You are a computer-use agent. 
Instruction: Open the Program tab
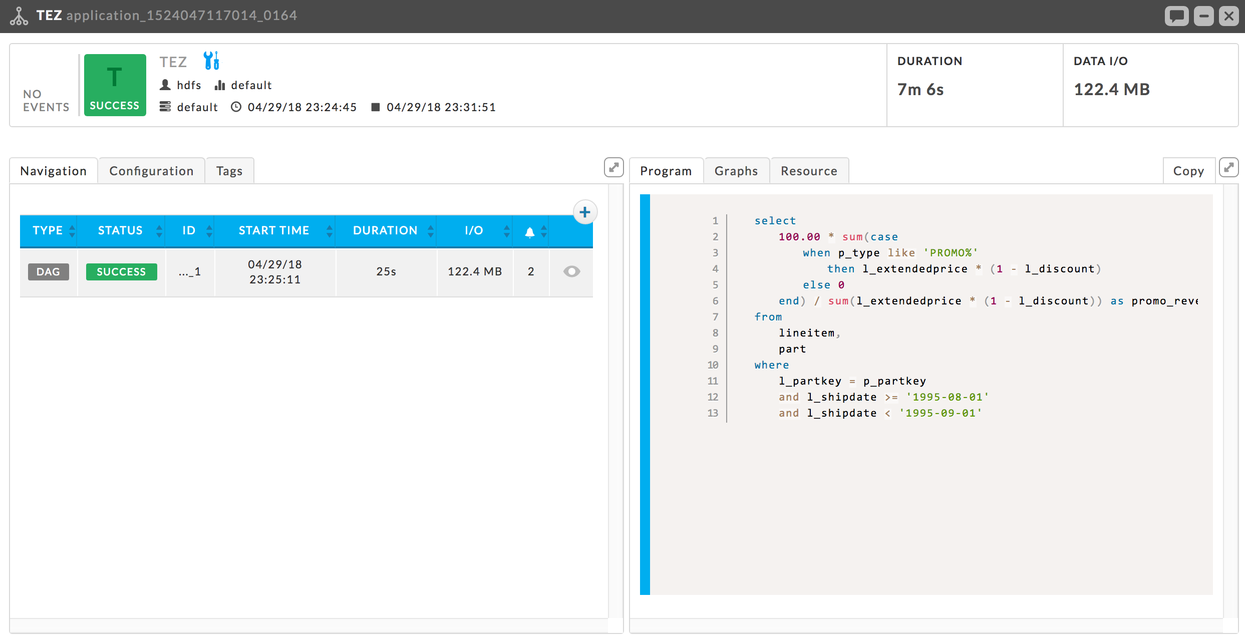point(666,171)
